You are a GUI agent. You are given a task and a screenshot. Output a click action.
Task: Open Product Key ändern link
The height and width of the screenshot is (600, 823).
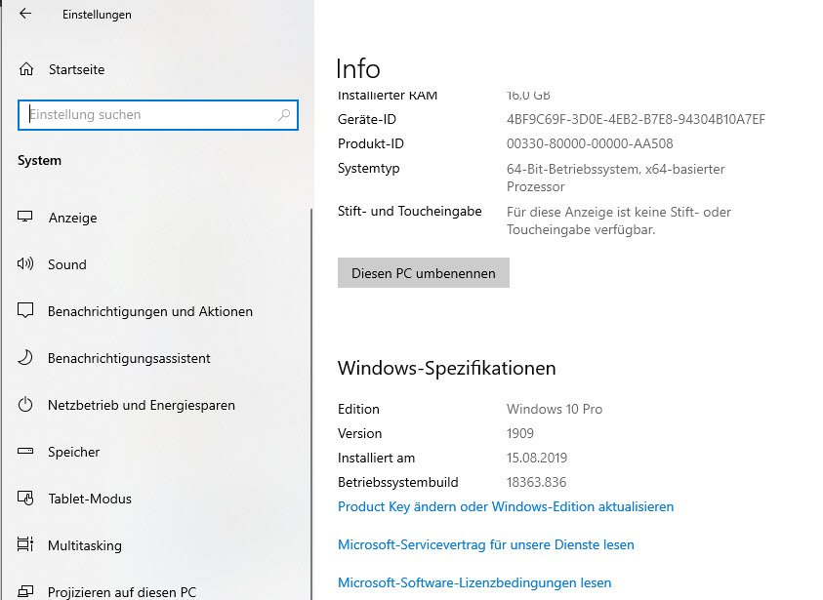coord(506,506)
